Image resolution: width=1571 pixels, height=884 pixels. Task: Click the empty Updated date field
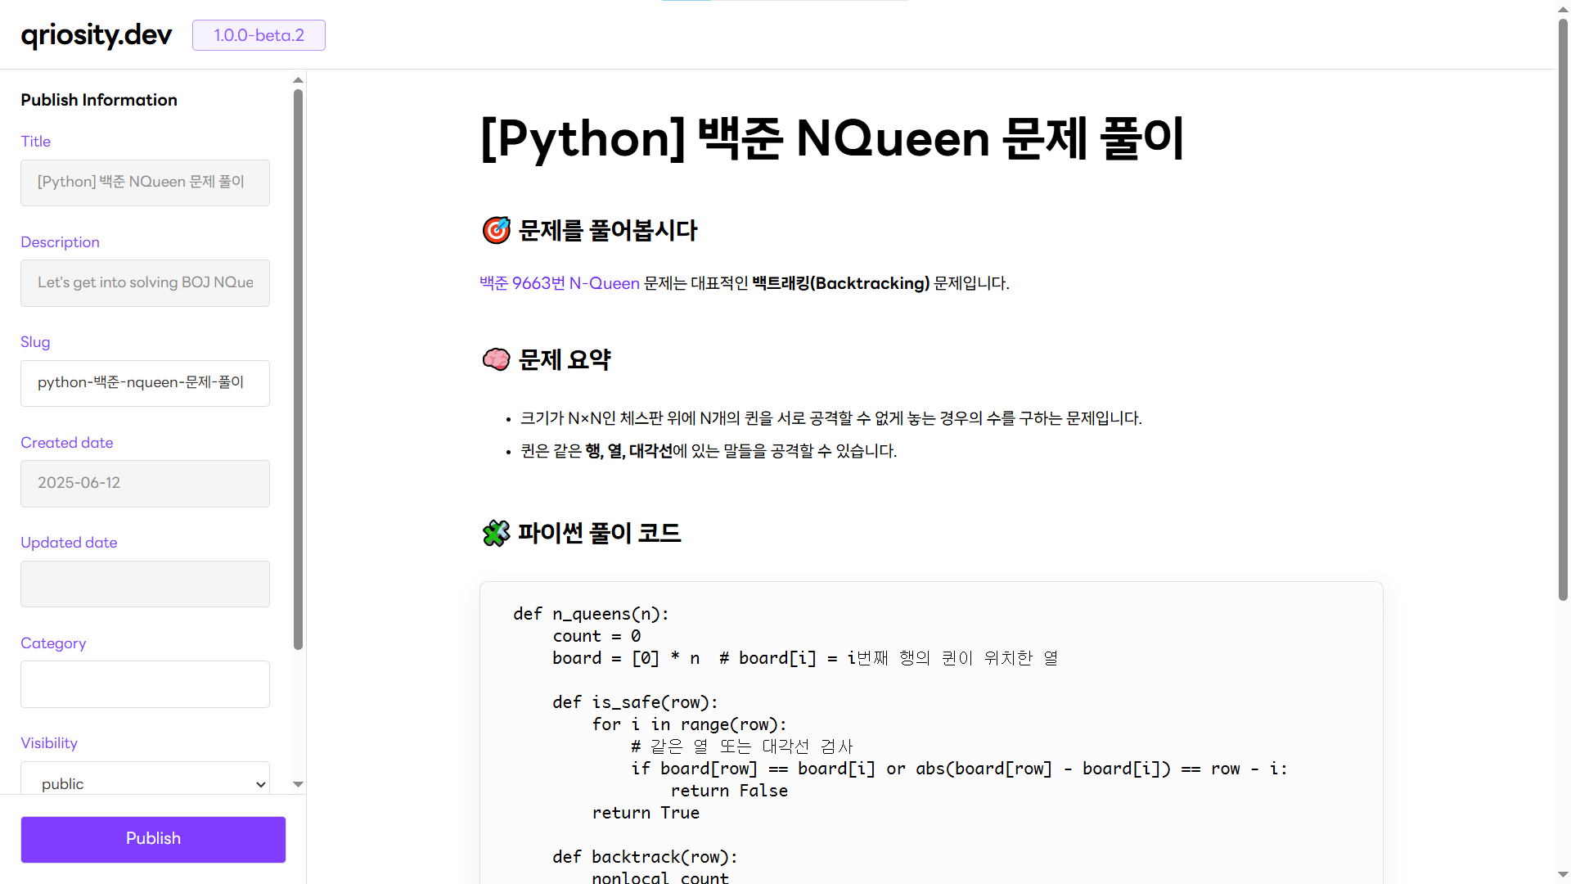point(145,584)
